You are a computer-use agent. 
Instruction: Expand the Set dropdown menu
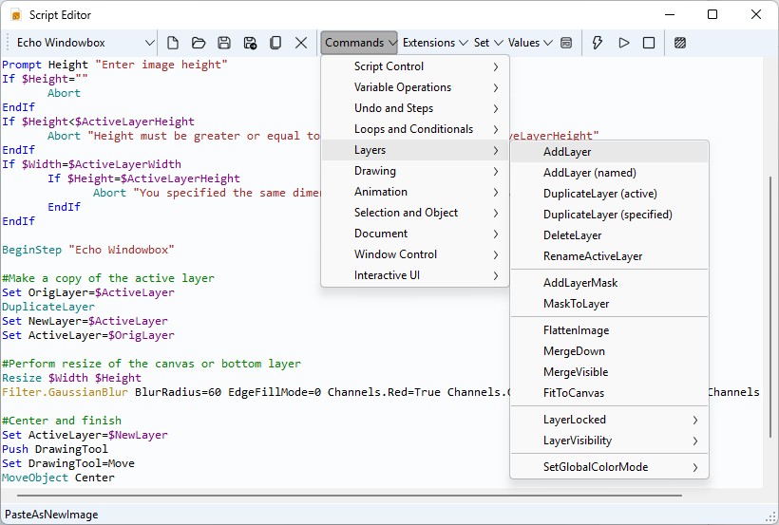click(x=488, y=43)
